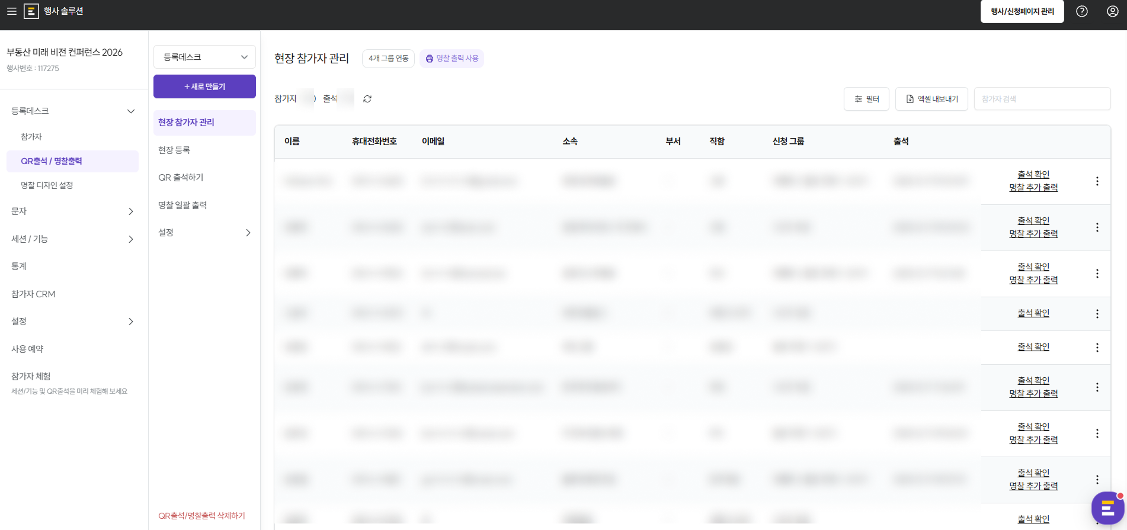Open the more options menu for fourth row

[x=1097, y=314]
